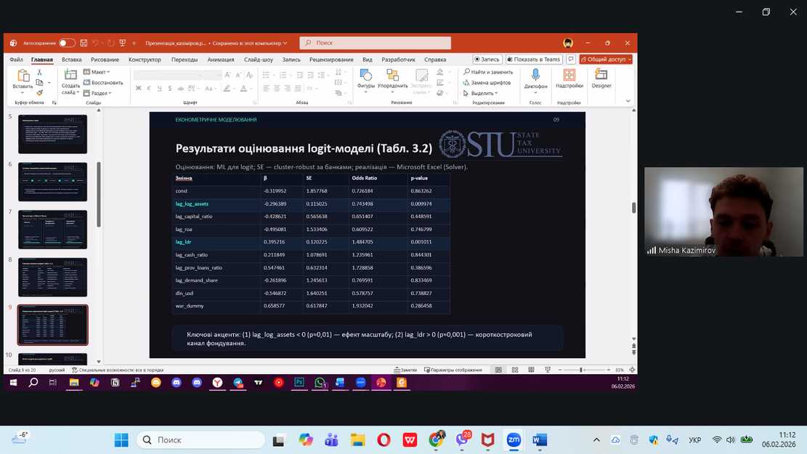Toggle the AutoSave (Автосохранение) switch

pyautogui.click(x=66, y=43)
